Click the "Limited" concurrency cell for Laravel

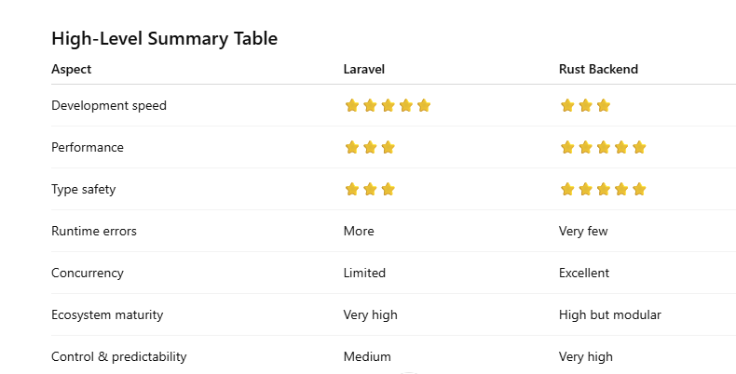click(364, 274)
